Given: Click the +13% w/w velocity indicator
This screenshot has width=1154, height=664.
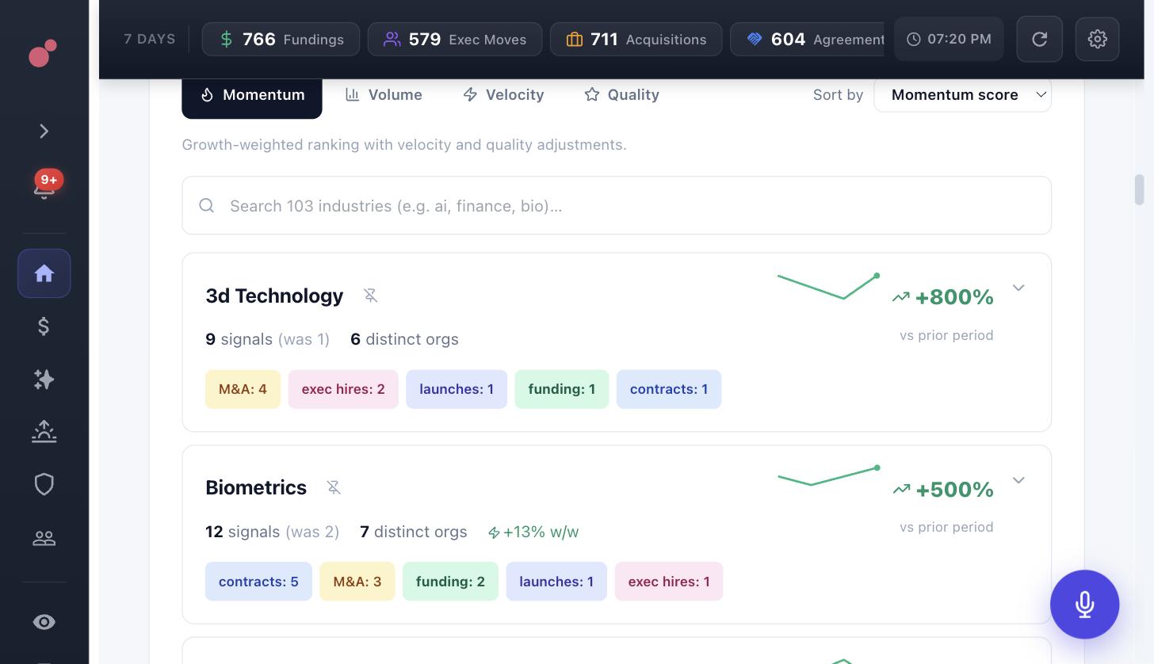Looking at the screenshot, I should pos(533,532).
